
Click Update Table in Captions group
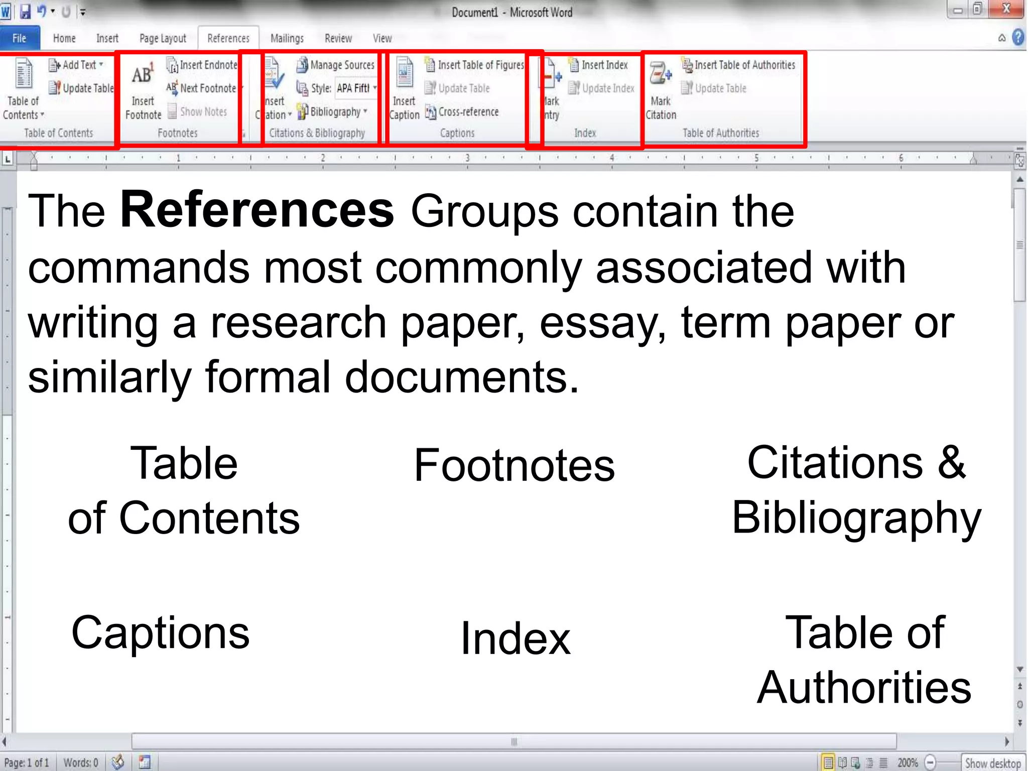tap(457, 88)
